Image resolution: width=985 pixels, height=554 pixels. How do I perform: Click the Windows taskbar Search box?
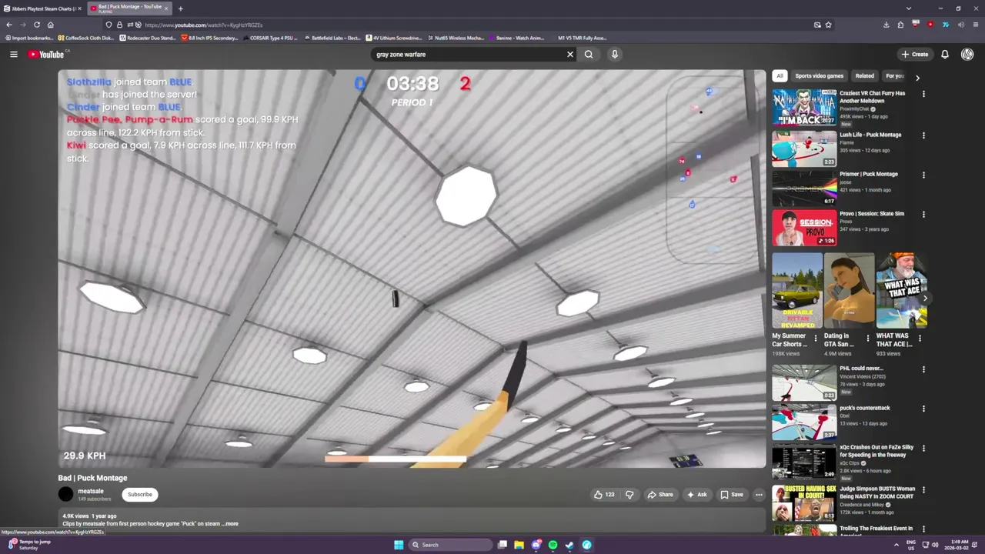click(x=451, y=545)
